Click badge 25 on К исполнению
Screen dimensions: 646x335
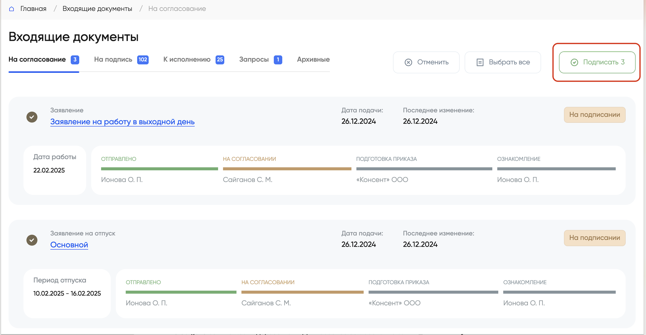pos(220,60)
